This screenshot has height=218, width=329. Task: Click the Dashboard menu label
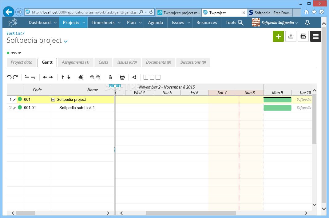pos(40,22)
